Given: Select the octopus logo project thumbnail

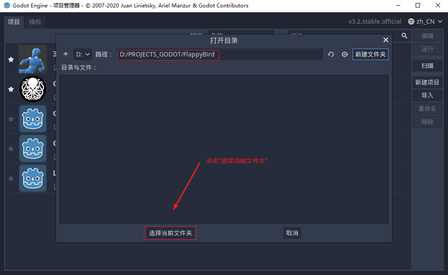Looking at the screenshot, I should coord(33,89).
